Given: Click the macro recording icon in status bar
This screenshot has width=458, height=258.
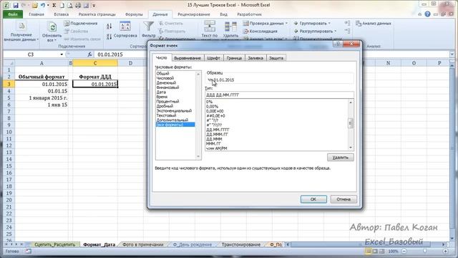Looking at the screenshot, I should [28, 251].
